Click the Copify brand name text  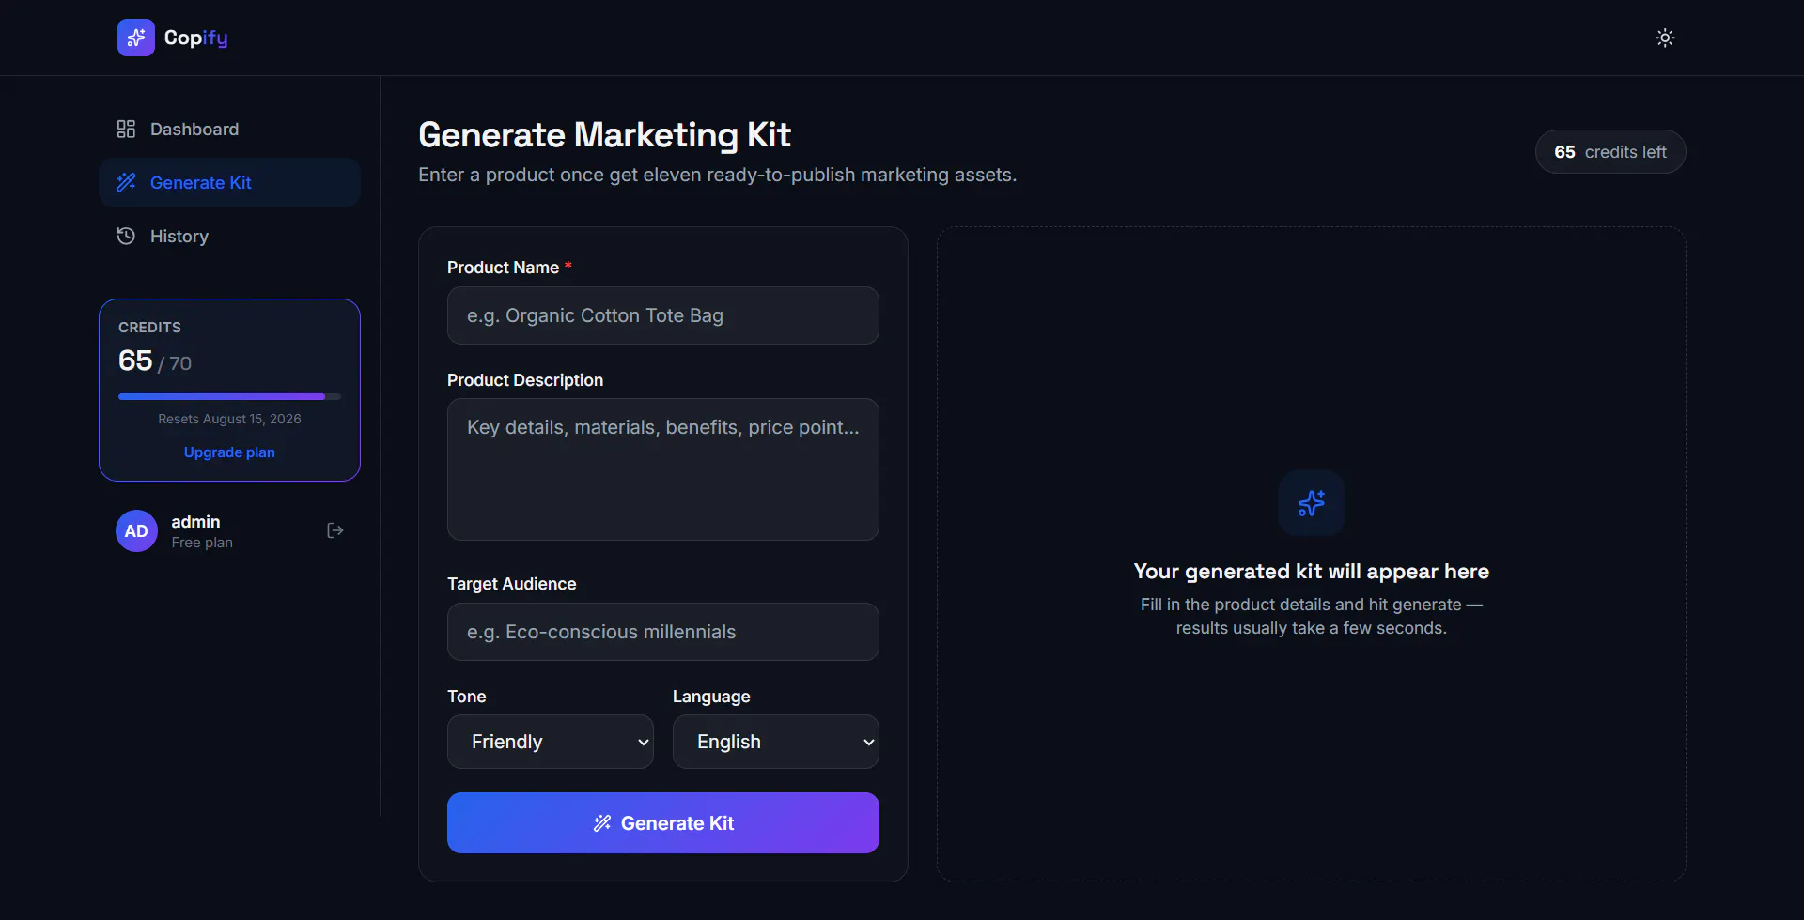[x=195, y=38]
